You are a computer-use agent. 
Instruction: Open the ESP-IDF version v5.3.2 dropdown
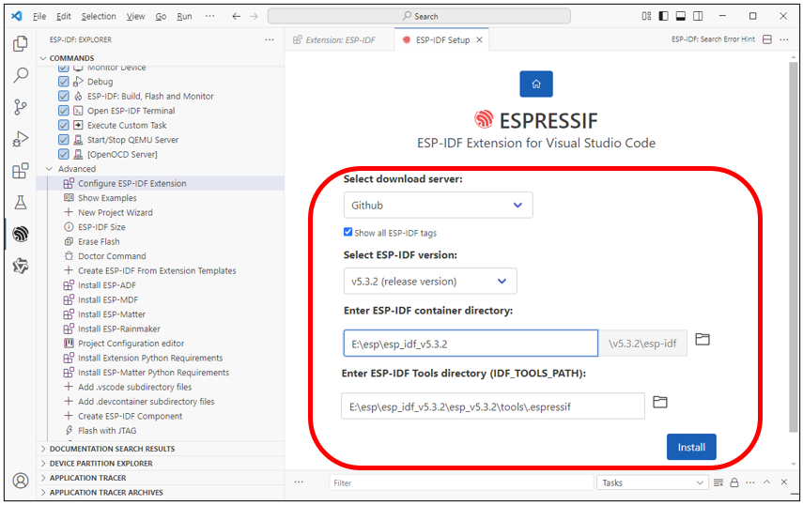point(430,281)
